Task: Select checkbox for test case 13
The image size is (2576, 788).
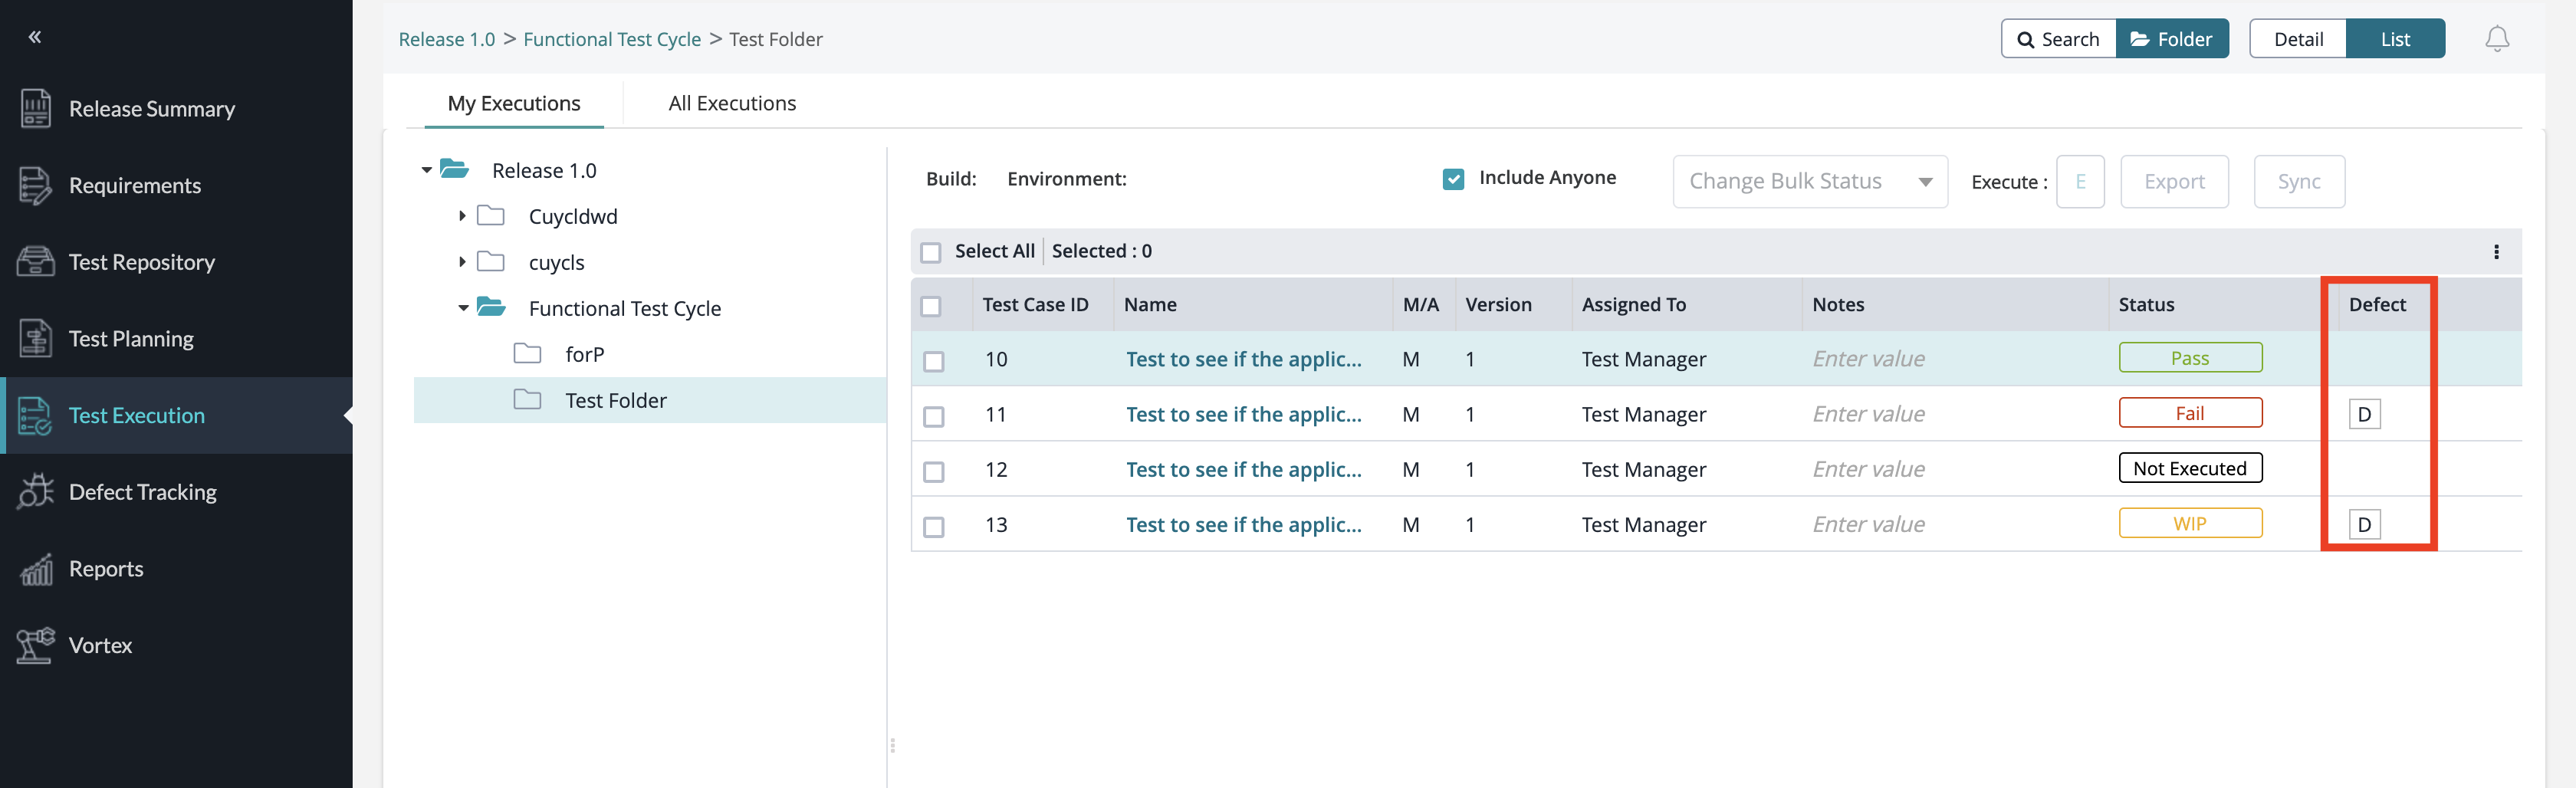Action: [933, 526]
